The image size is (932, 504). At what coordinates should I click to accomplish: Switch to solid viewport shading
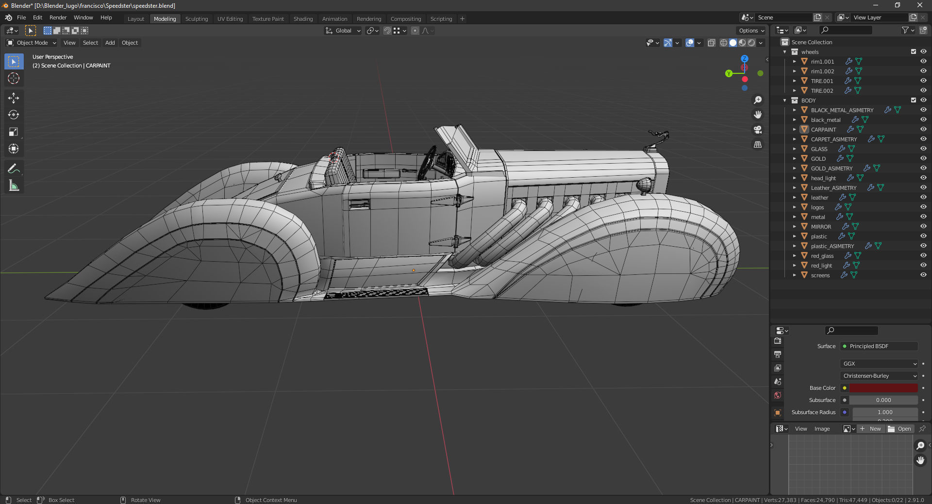pos(733,43)
